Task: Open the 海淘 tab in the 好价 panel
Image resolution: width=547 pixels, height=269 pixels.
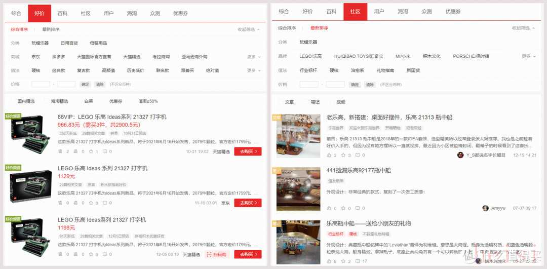Action: click(132, 13)
